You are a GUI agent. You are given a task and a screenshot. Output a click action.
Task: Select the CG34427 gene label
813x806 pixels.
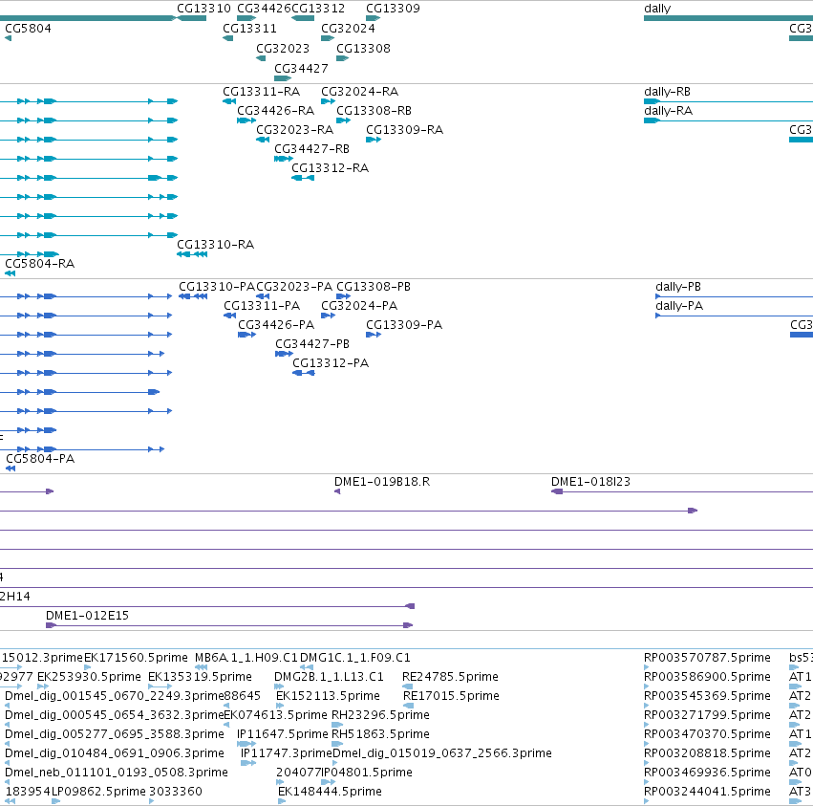point(301,69)
